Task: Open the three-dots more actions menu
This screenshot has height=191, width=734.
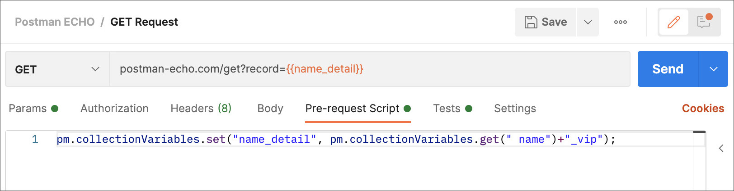Action: coord(620,22)
